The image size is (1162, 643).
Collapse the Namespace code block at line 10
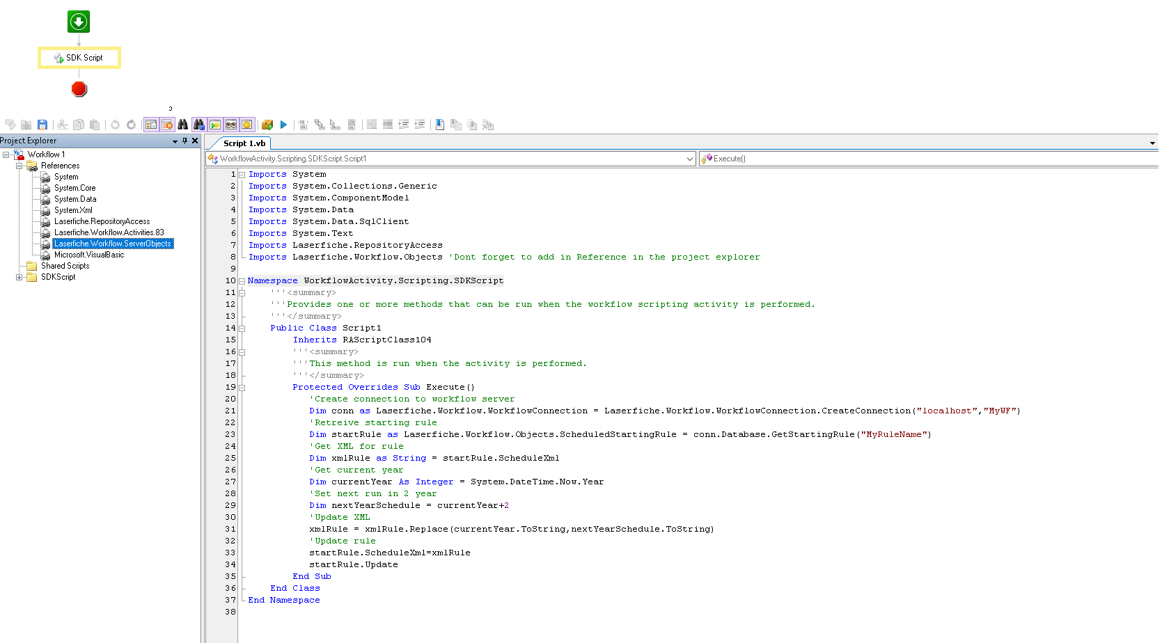pyautogui.click(x=242, y=281)
